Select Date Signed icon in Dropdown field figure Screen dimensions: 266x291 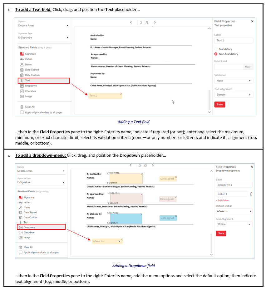(21, 213)
